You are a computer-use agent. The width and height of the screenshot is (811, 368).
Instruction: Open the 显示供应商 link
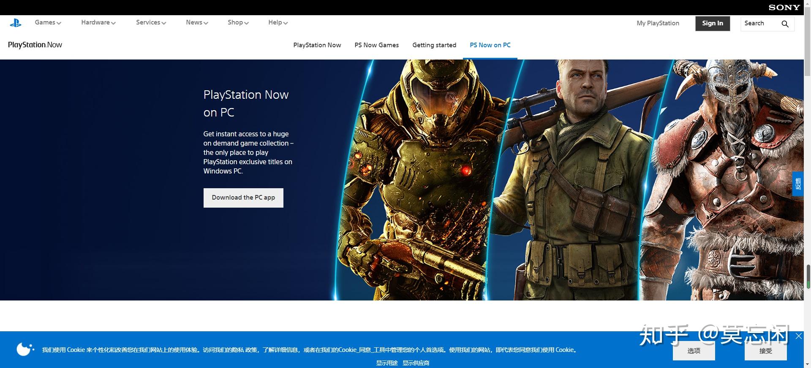[416, 363]
